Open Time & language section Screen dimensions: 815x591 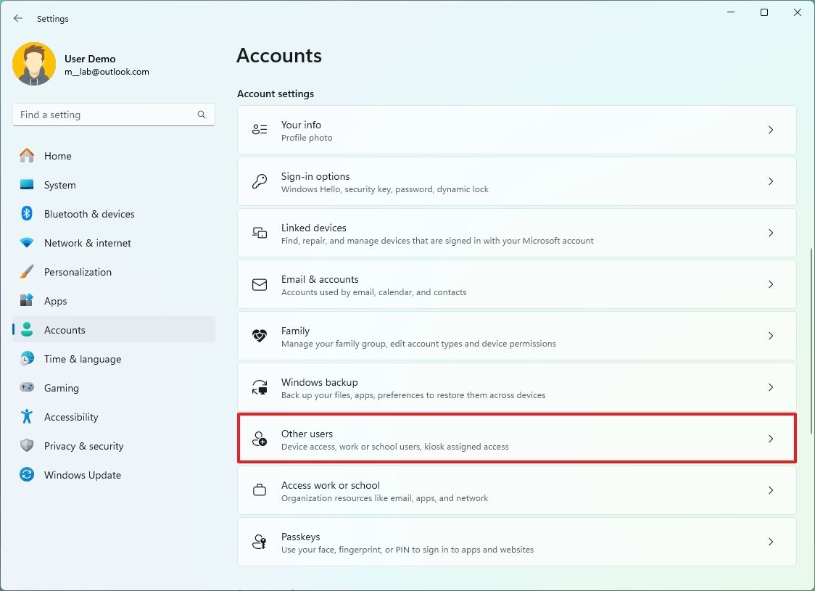click(x=82, y=359)
